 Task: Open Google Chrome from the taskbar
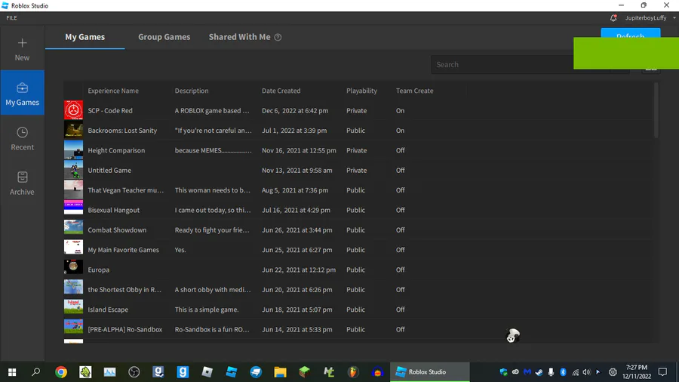(x=61, y=372)
